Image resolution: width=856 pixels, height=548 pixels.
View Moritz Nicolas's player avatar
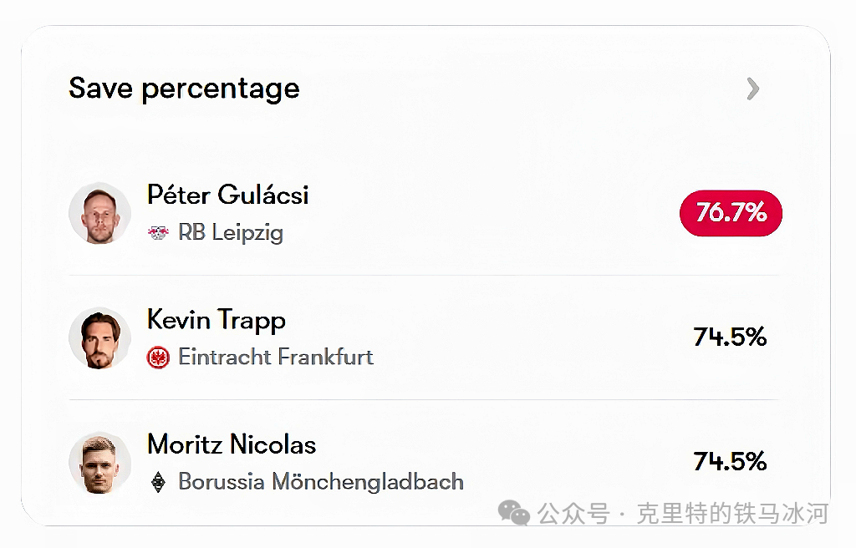point(100,463)
